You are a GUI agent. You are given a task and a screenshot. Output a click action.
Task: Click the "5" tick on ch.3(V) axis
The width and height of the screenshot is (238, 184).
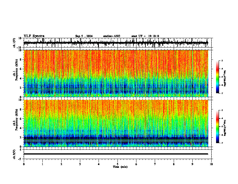point(21,150)
